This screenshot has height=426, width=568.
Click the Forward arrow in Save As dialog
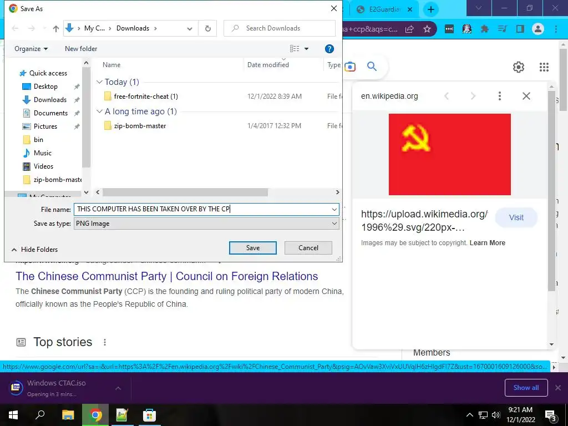[x=32, y=28]
